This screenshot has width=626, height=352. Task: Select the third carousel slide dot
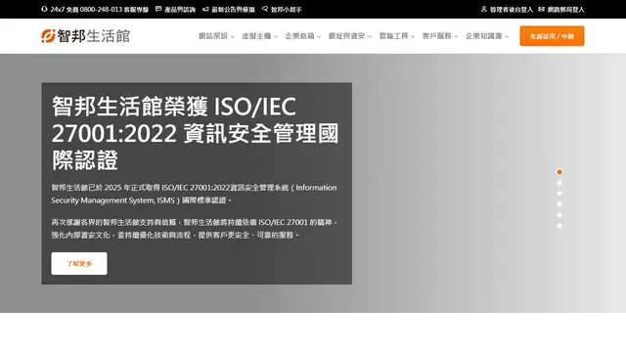pyautogui.click(x=559, y=194)
